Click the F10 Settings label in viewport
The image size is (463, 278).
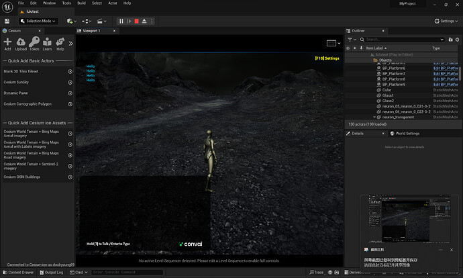tap(327, 58)
